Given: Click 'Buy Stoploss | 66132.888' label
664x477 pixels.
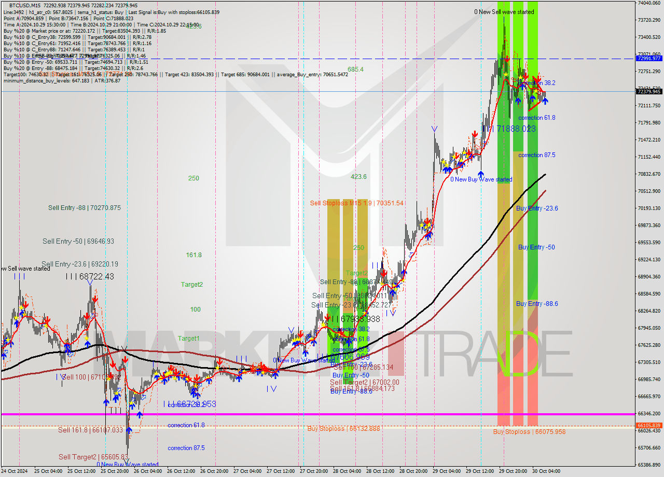Looking at the screenshot, I should point(343,429).
